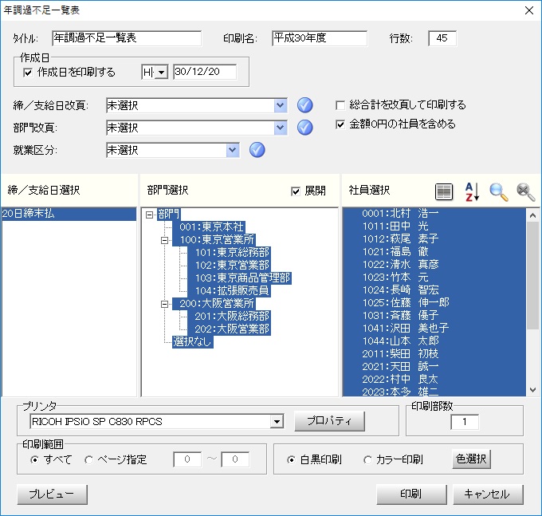
Task: Open the printer dropdown RICOH IPSiO
Action: 277,422
